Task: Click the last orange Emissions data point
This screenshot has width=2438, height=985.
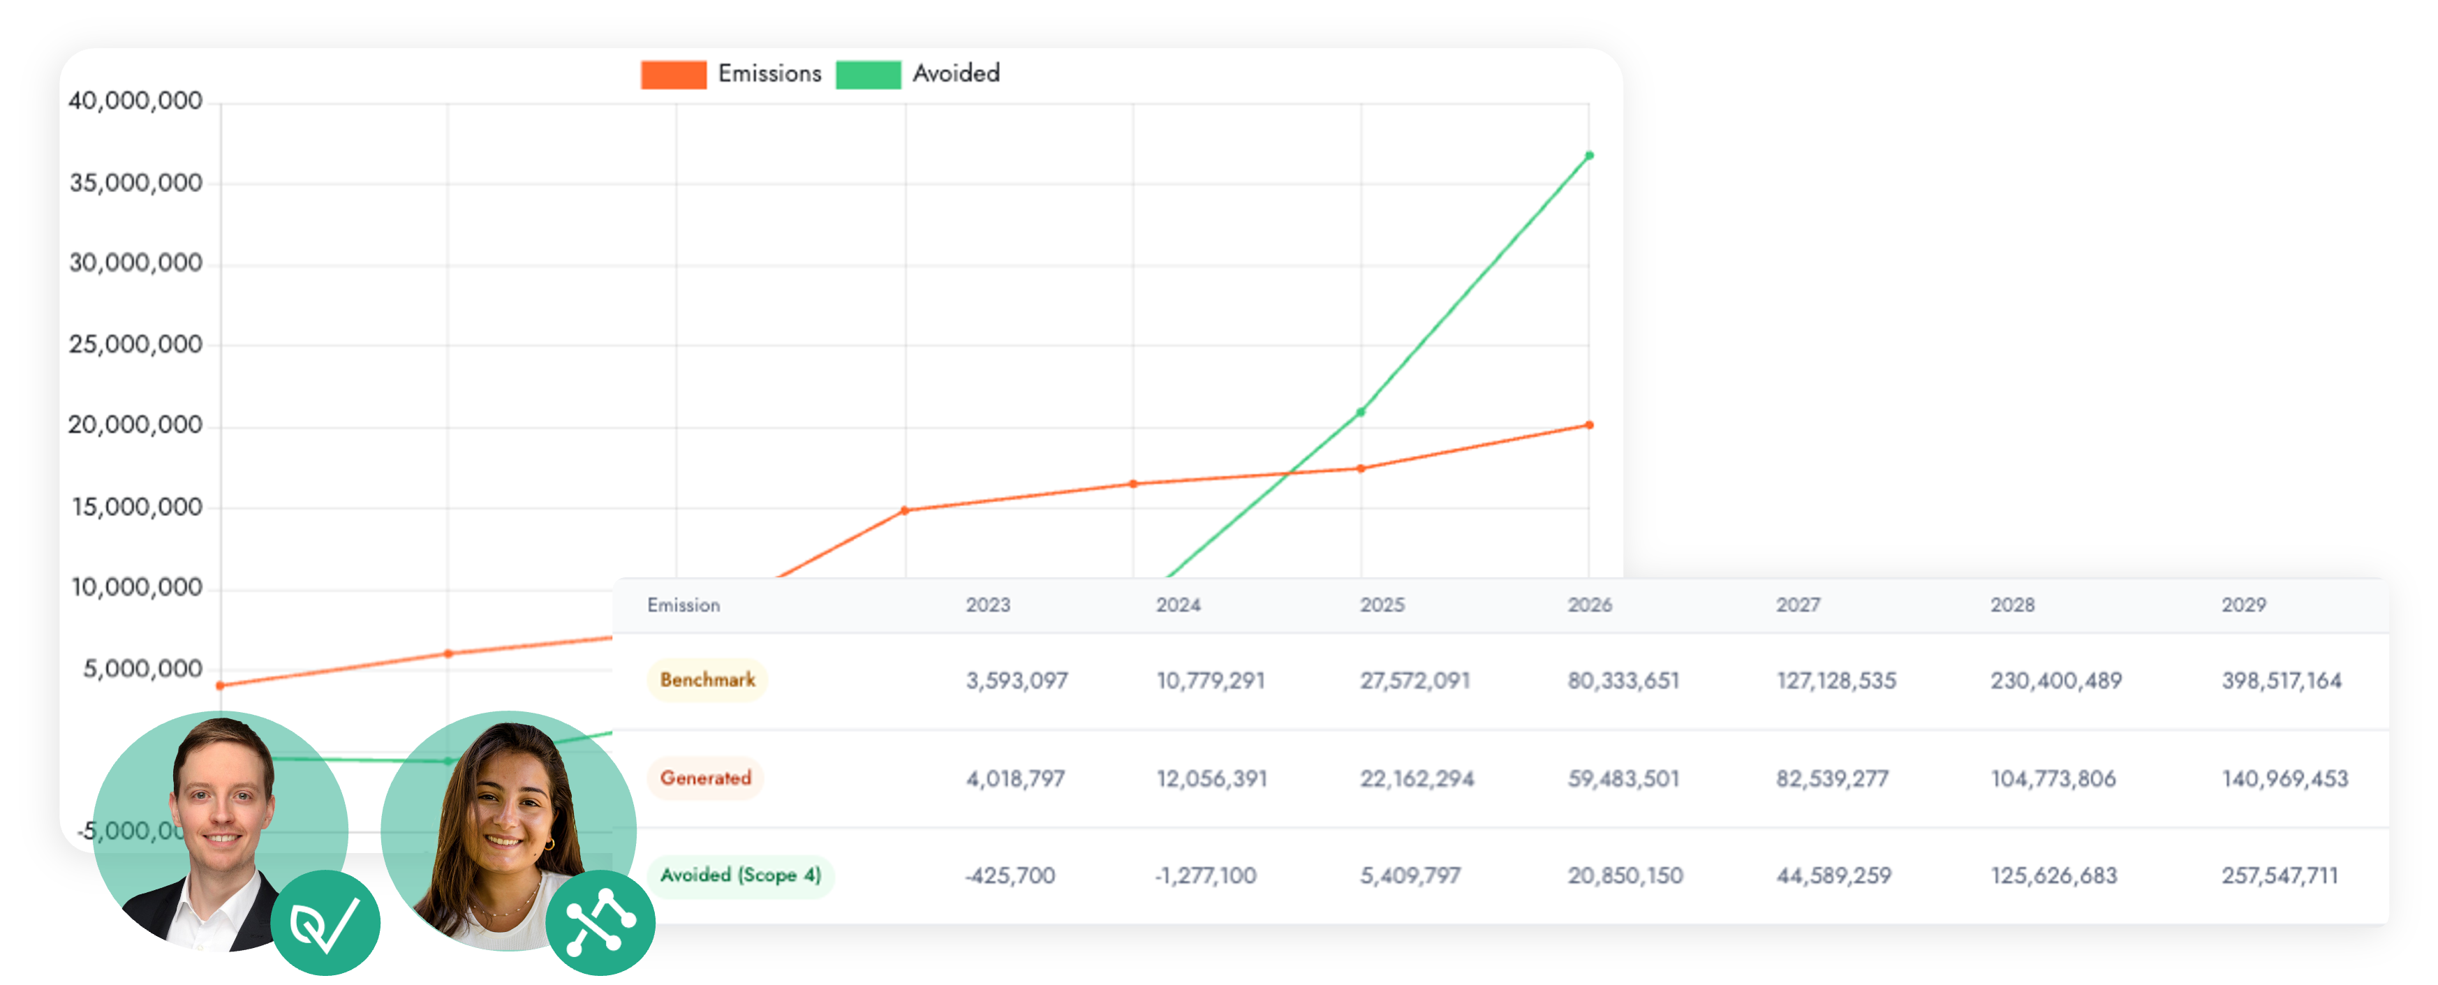Action: pyautogui.click(x=1589, y=426)
